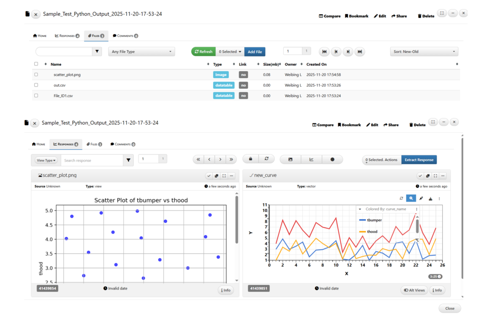Tick the checkbox for scatter_plot.png
This screenshot has width=486, height=318.
point(36,74)
